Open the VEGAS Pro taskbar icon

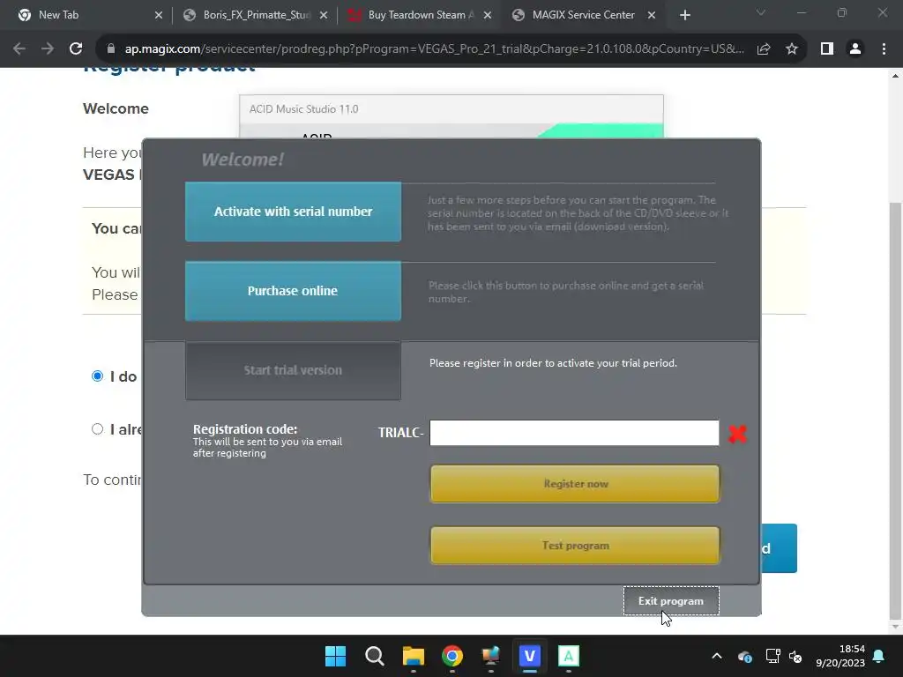(530, 656)
